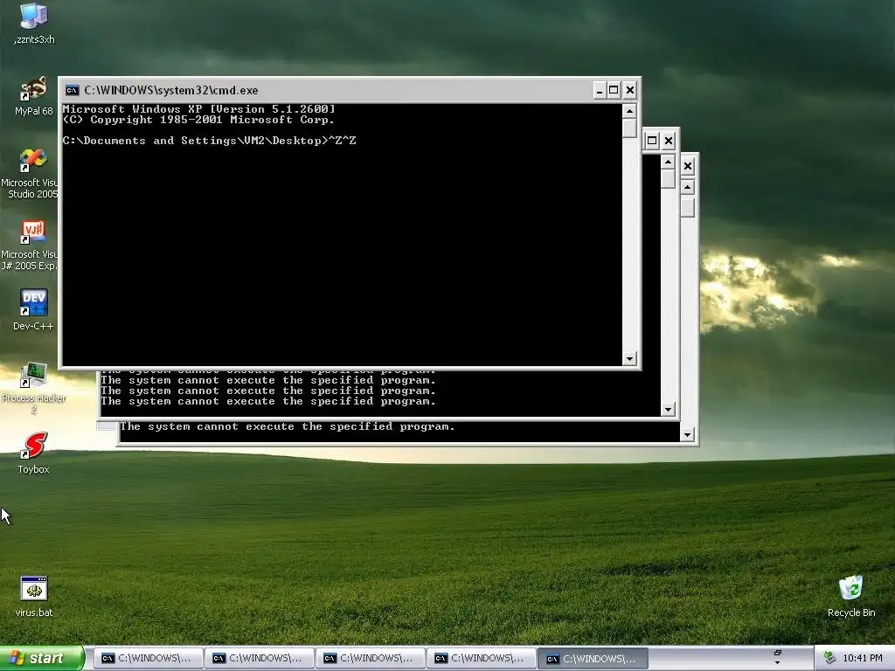Click the Copyright 1985-2001 Microsoft Corp line
895x671 pixels.
point(198,120)
